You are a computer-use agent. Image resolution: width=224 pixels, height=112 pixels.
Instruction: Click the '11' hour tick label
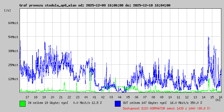pos(178,97)
